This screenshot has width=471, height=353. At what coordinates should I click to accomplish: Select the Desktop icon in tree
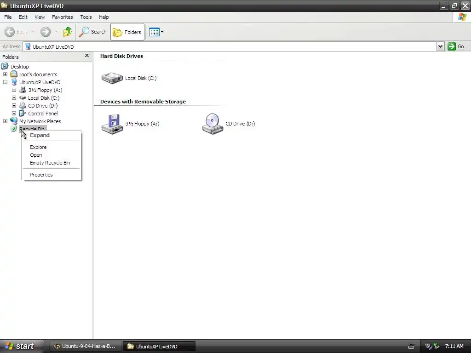pos(5,66)
